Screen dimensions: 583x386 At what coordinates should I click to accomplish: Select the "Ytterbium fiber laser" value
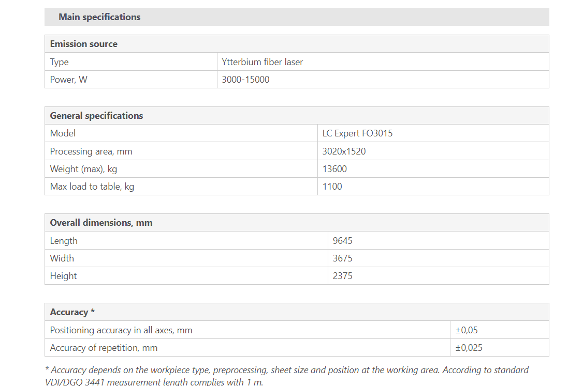[x=262, y=62]
